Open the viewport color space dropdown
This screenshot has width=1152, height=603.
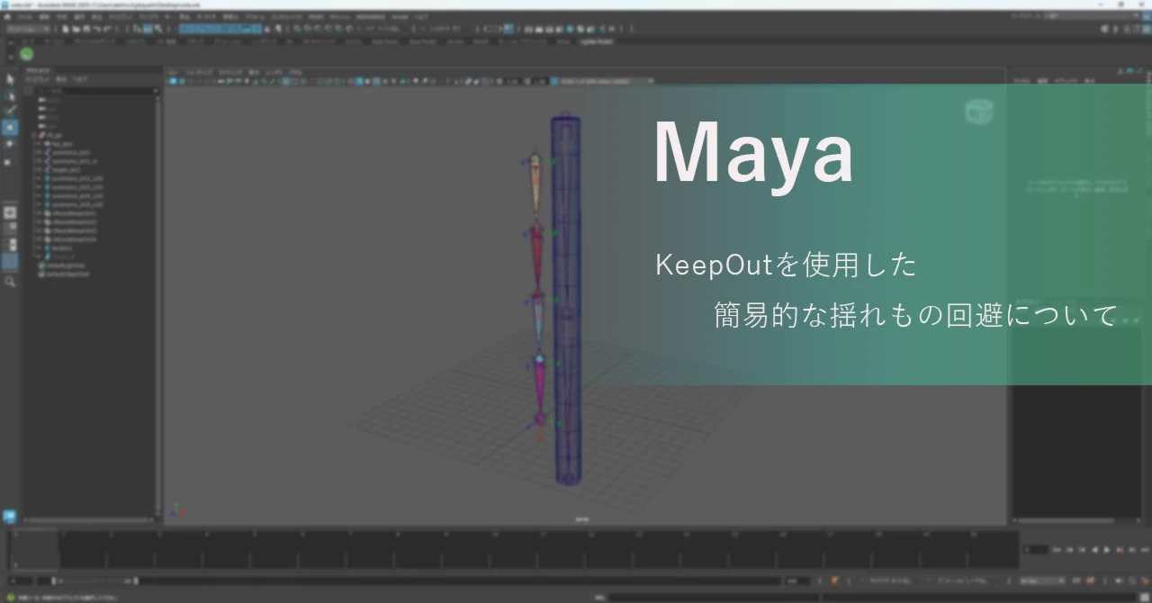point(603,81)
